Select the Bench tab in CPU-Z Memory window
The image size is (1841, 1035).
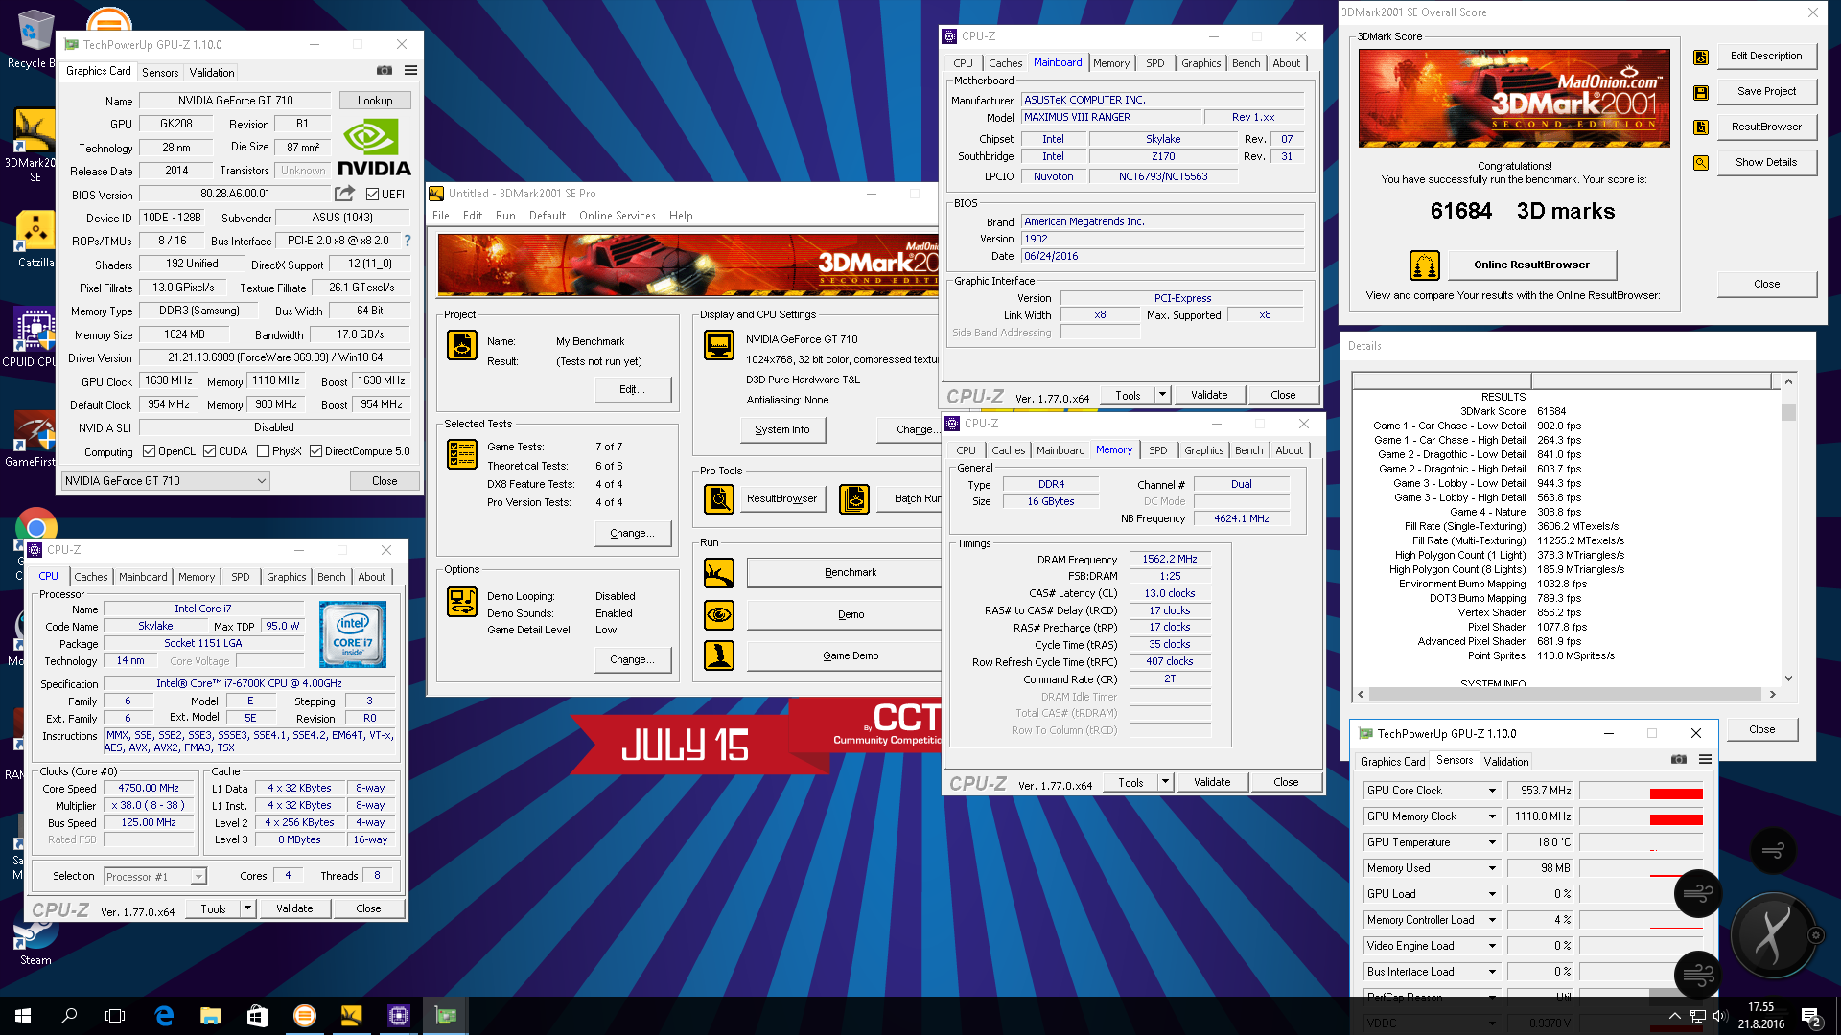1248,450
